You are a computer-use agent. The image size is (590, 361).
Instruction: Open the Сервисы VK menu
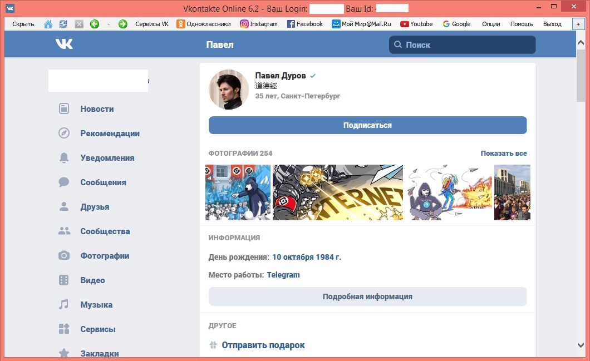point(152,24)
